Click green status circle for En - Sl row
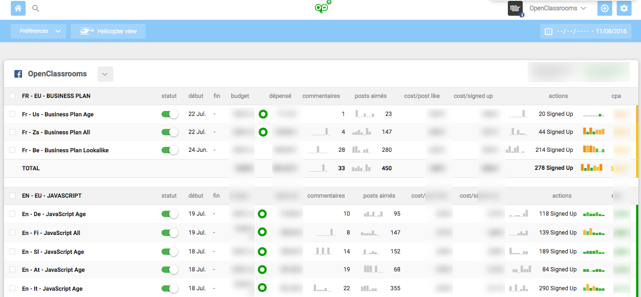 [262, 251]
